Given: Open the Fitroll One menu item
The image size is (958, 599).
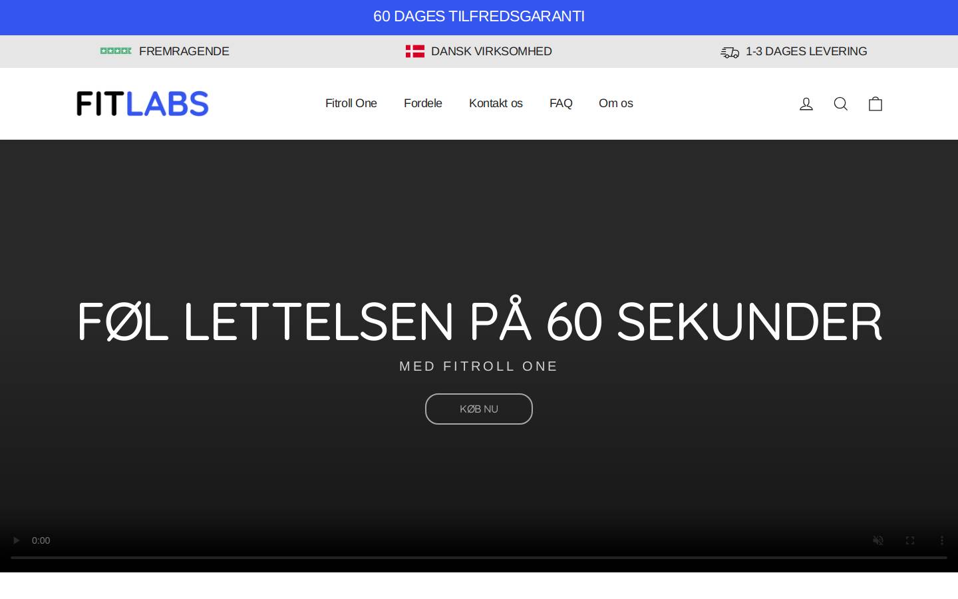Looking at the screenshot, I should click(351, 103).
